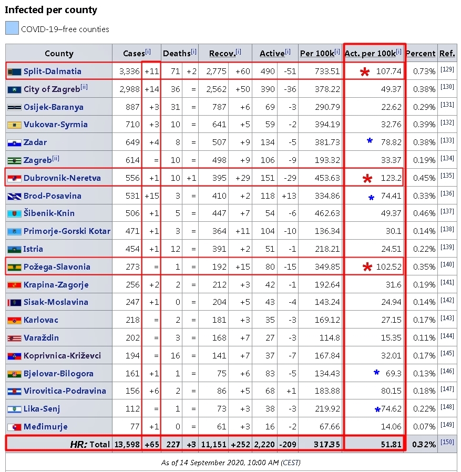Open the Istria county link

[x=33, y=249]
